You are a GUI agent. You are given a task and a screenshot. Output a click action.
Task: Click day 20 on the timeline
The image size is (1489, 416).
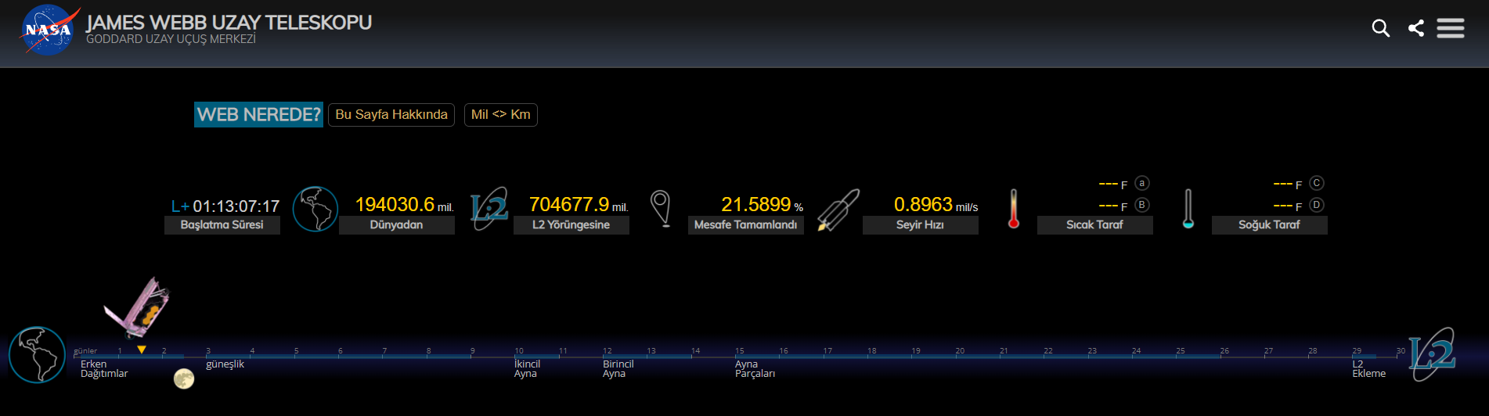click(x=960, y=351)
